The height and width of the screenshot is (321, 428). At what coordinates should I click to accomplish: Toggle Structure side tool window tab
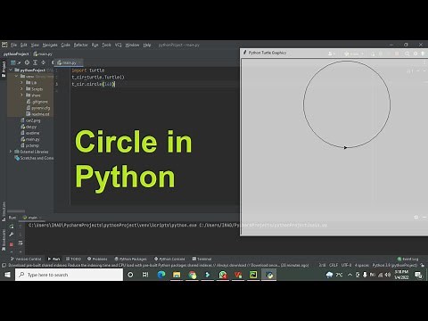coord(4,211)
